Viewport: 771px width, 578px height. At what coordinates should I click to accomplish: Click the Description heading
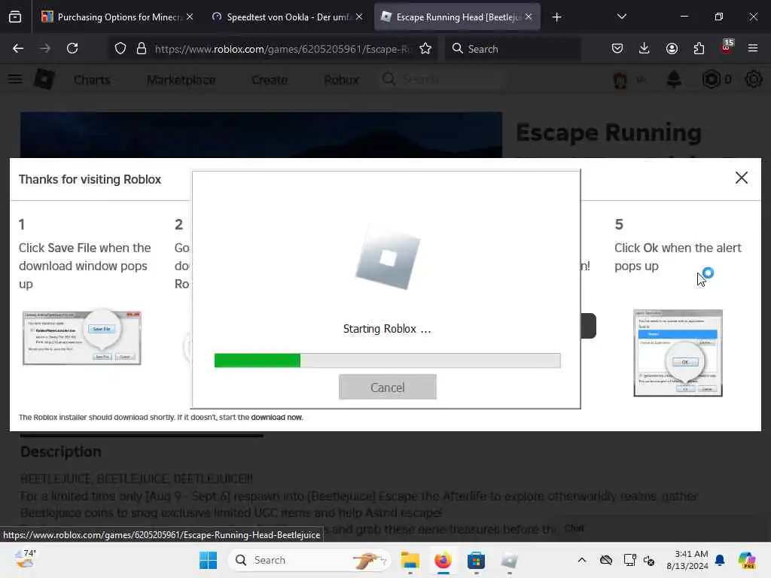[61, 452]
